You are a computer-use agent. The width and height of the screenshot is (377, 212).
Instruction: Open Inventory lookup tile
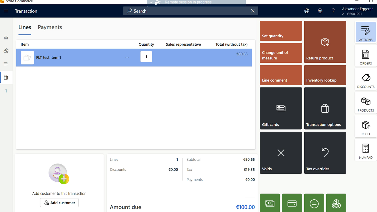[x=325, y=75]
